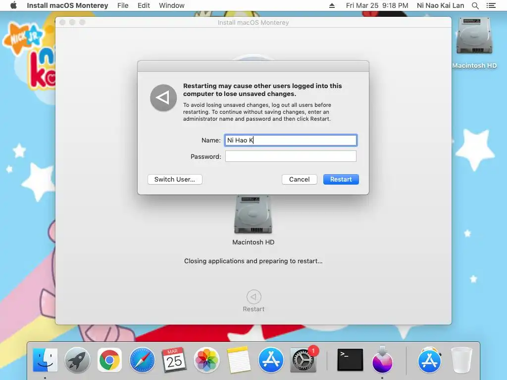Click the 'Closing applications and preparing to restart...' text

(x=253, y=261)
